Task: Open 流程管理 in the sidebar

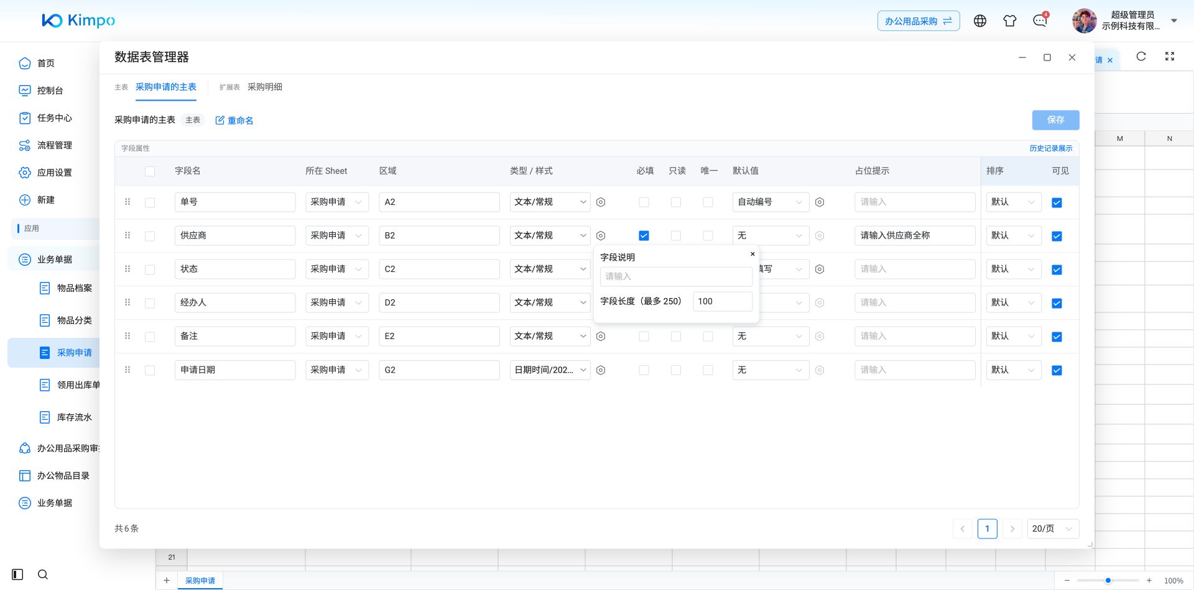Action: pos(55,145)
